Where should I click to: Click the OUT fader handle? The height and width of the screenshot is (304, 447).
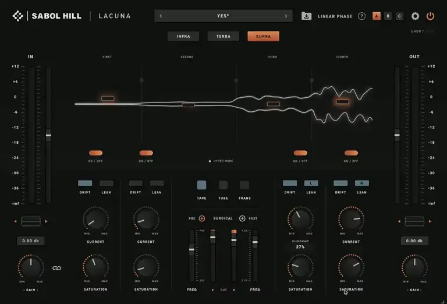[x=397, y=135]
